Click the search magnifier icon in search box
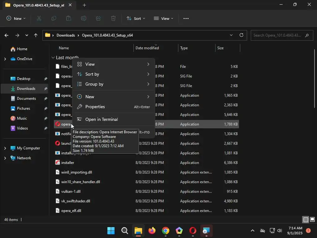 pyautogui.click(x=307, y=35)
